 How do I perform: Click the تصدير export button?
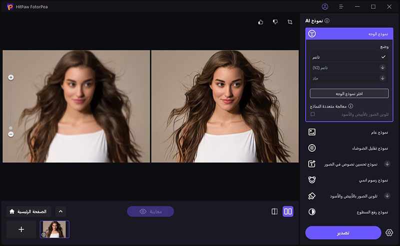[x=343, y=233]
